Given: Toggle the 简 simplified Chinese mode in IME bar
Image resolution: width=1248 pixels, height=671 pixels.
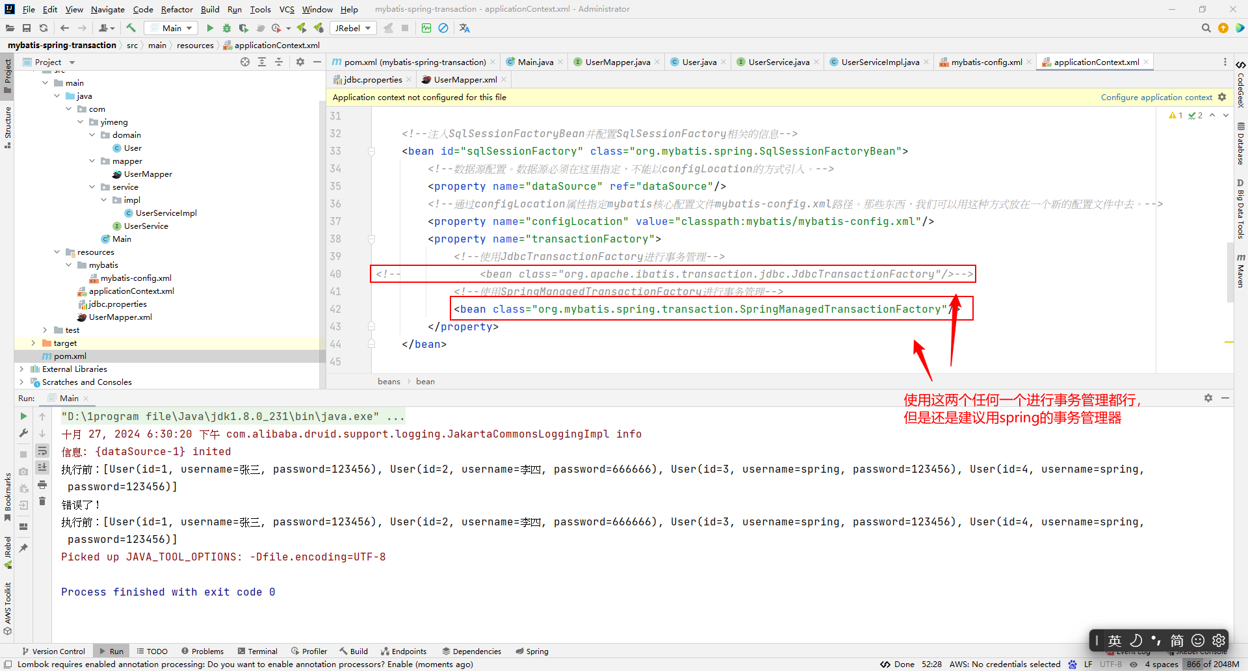Looking at the screenshot, I should point(1177,640).
